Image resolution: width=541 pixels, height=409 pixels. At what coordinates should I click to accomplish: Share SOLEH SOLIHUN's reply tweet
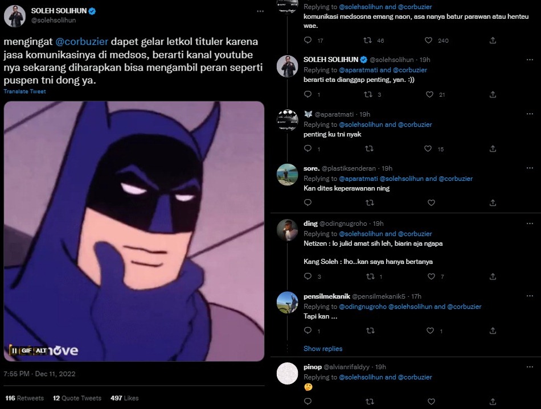click(x=493, y=94)
